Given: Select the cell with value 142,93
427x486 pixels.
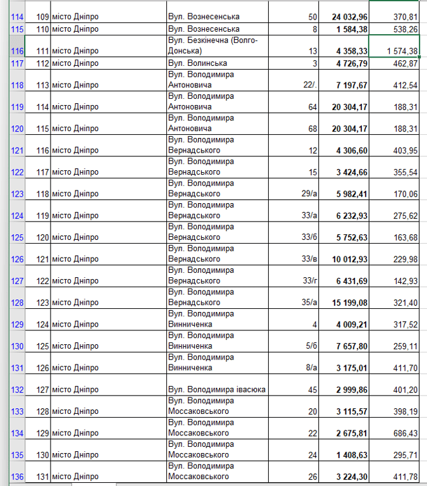Looking at the screenshot, I should coord(394,281).
